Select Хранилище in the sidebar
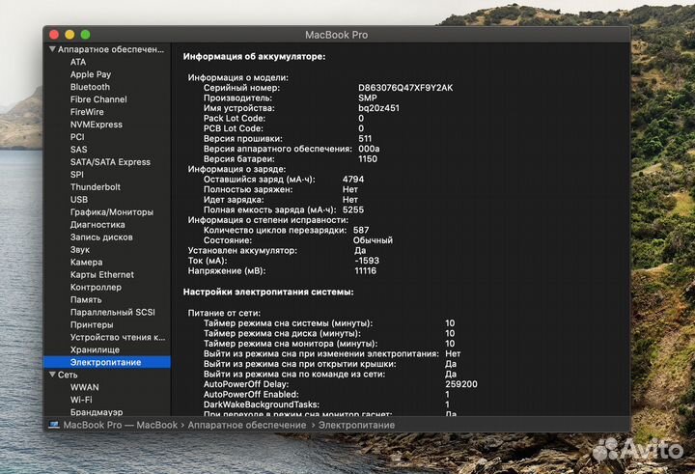 click(x=95, y=349)
